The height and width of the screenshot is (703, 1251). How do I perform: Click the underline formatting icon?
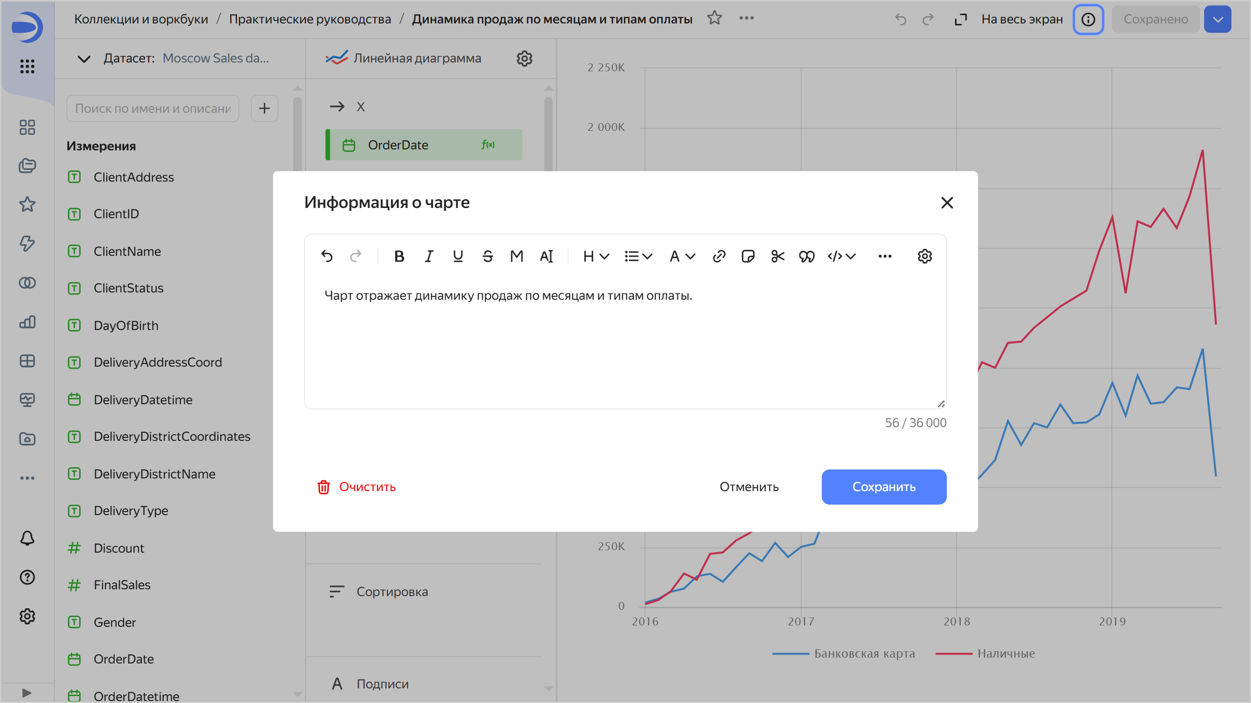click(458, 256)
